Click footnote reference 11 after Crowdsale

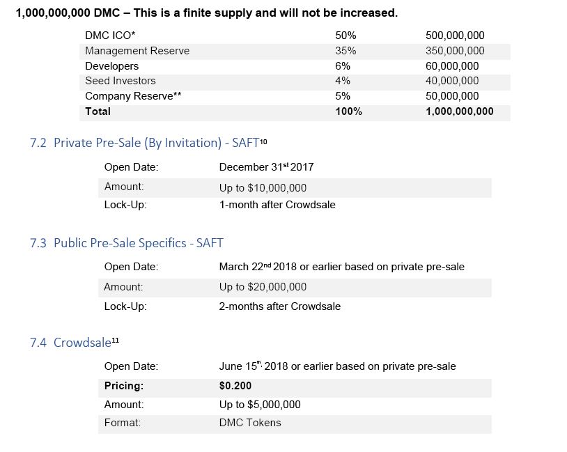tap(116, 341)
